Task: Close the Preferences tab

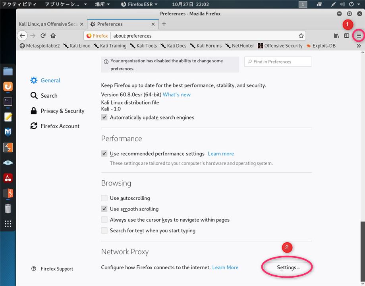Action: point(153,24)
